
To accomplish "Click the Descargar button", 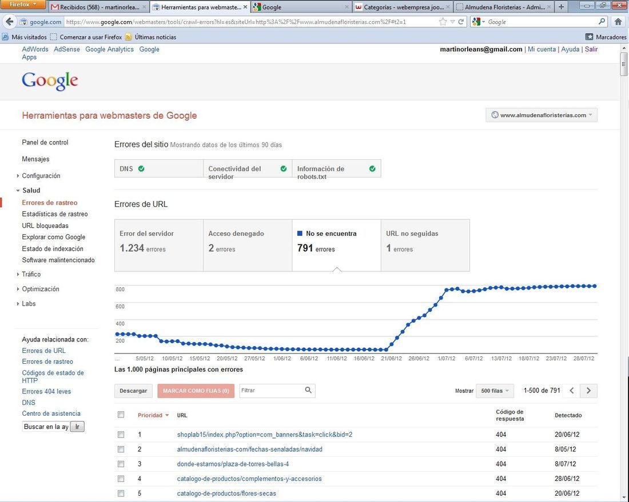I will (133, 391).
